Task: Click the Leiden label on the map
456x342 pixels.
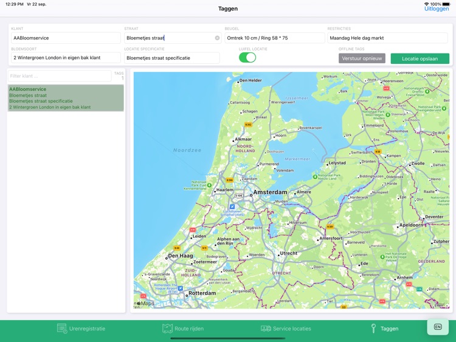Action: coord(199,236)
